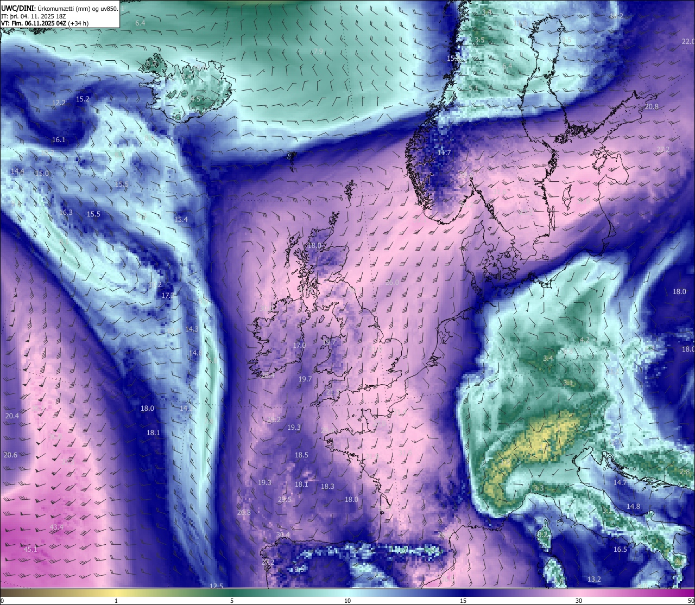Click the color scale tick label 1
Screen dimensions: 695x605
click(x=116, y=601)
